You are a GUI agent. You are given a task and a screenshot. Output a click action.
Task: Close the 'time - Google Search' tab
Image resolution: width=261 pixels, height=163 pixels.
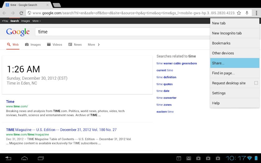[x=48, y=5]
